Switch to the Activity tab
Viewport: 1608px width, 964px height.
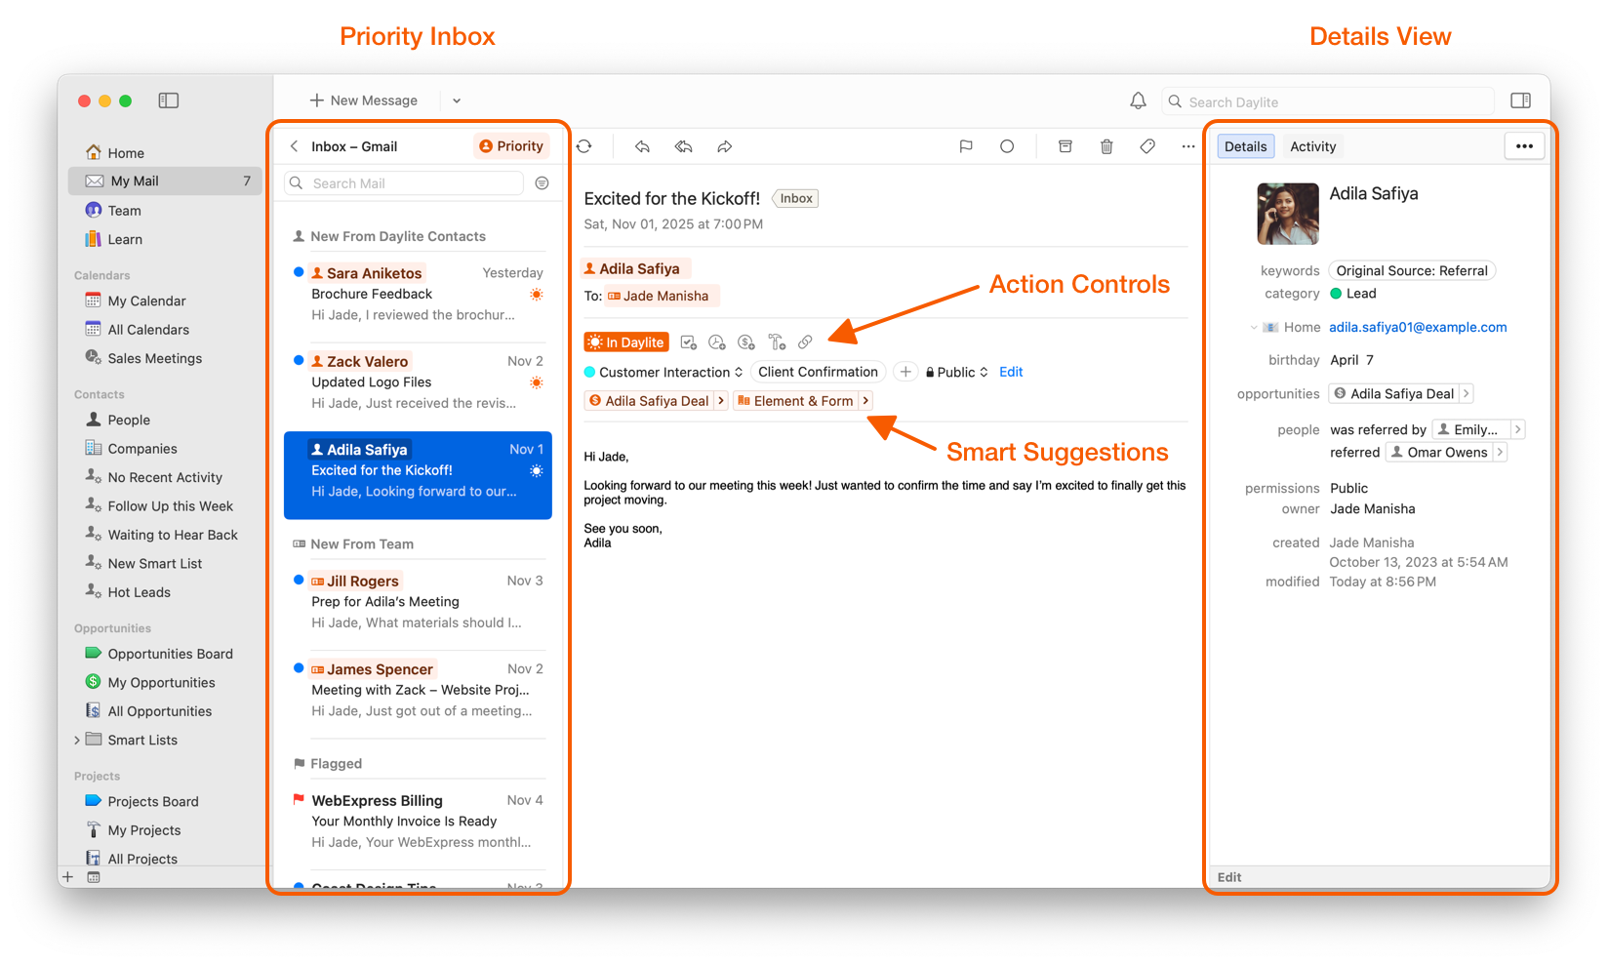(1312, 146)
